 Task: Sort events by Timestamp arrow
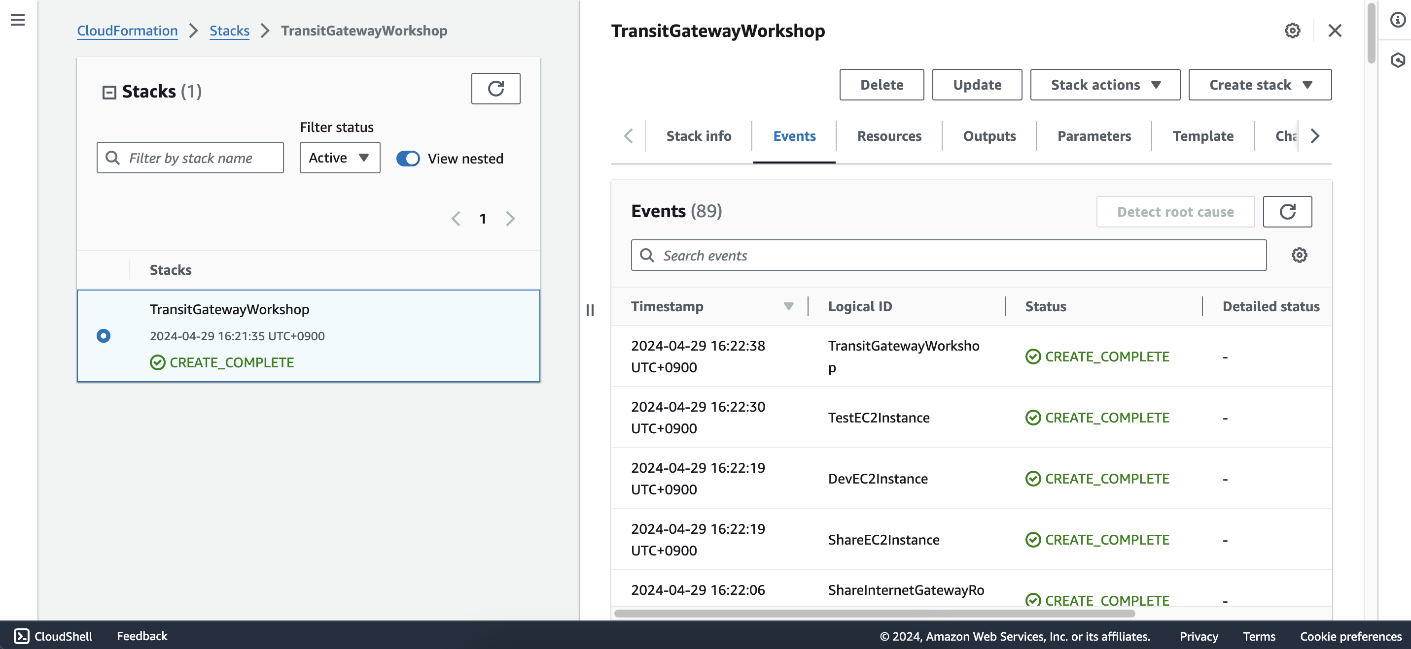click(788, 306)
